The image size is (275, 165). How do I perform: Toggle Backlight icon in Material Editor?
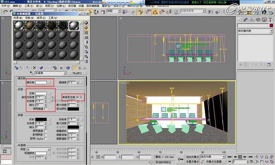point(86,28)
